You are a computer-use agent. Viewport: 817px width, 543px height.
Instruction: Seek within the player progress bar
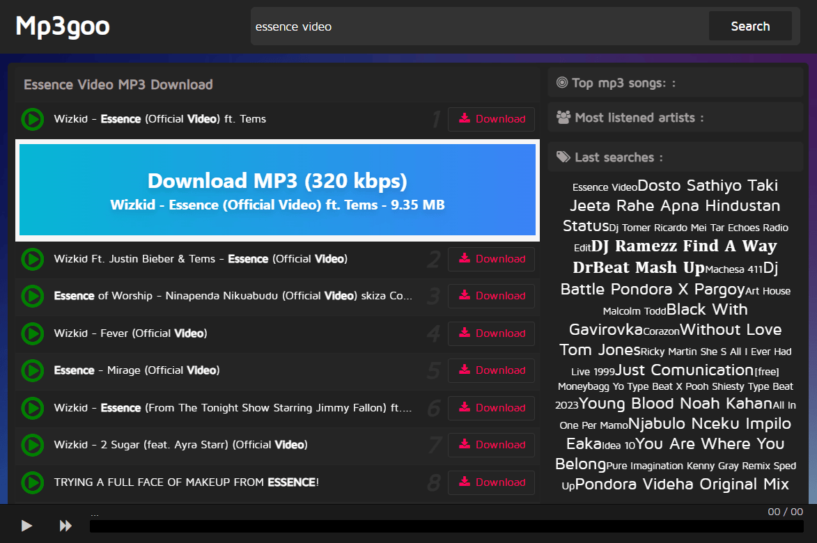pos(446,526)
